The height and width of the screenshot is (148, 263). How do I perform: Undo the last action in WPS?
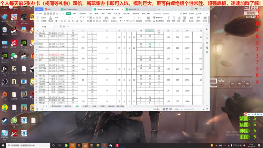57,13
